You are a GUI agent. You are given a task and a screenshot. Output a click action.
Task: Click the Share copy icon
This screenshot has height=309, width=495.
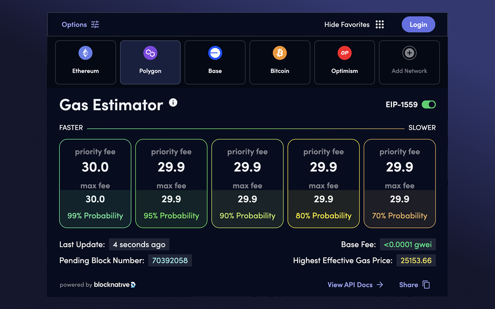click(426, 285)
